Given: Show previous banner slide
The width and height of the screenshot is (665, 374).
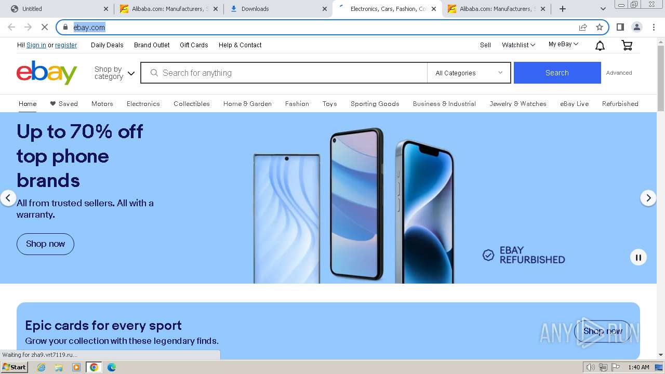Looking at the screenshot, I should 8,198.
